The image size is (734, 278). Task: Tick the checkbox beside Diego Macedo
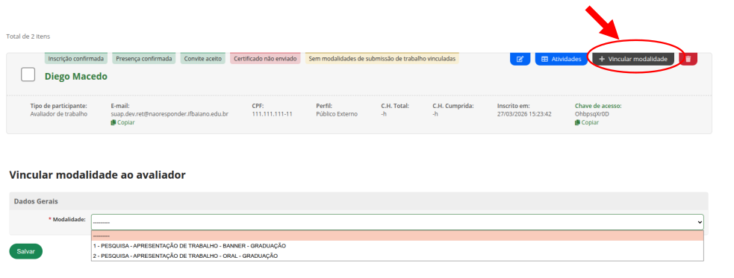28,75
